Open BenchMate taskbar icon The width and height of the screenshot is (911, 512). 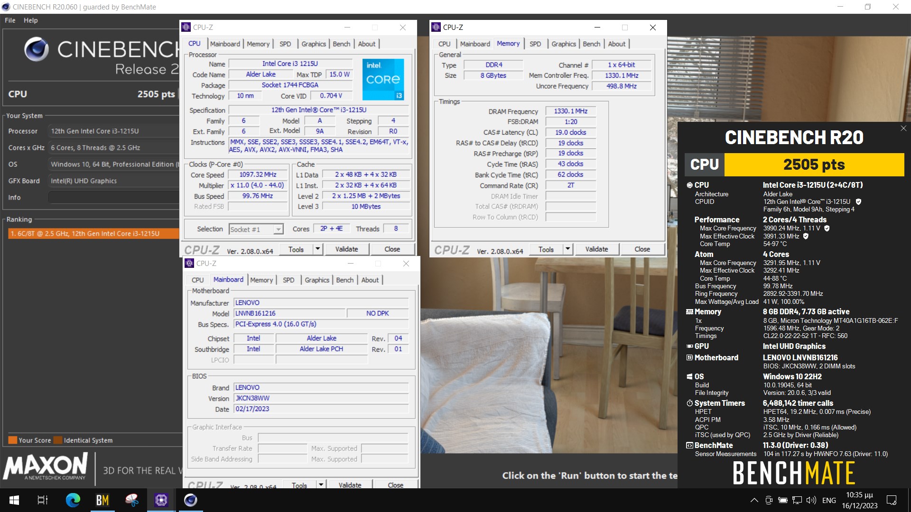tap(102, 500)
